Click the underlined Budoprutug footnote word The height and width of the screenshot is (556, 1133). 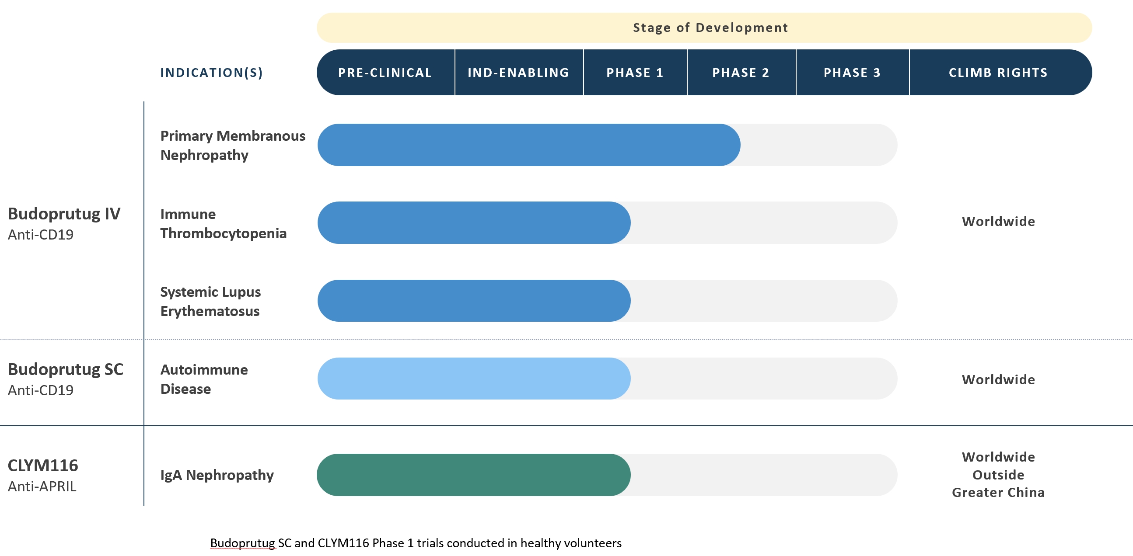(243, 543)
